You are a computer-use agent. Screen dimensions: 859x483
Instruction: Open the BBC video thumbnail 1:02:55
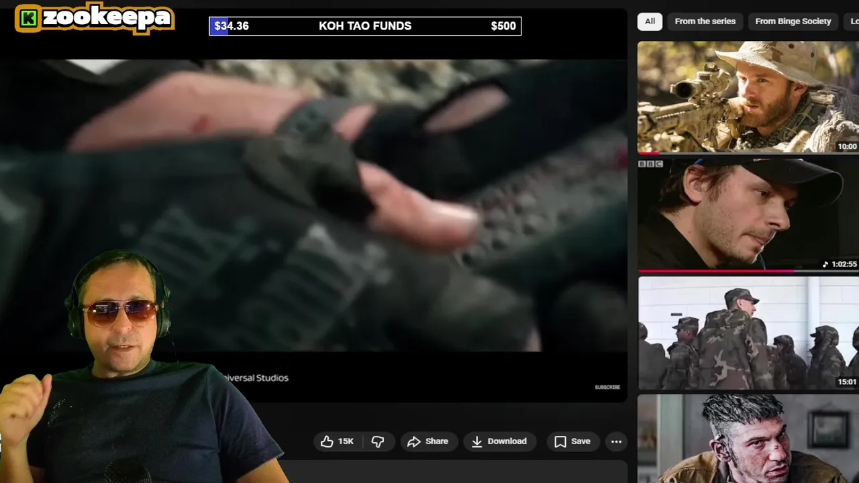coord(748,215)
